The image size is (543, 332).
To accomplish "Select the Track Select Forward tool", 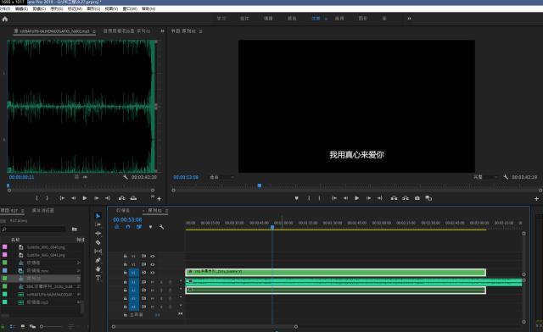I will (98, 224).
